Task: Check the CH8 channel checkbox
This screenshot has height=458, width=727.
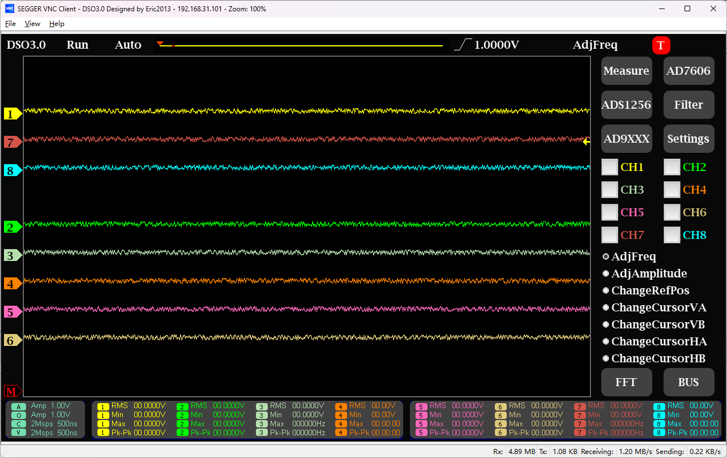Action: pos(672,235)
